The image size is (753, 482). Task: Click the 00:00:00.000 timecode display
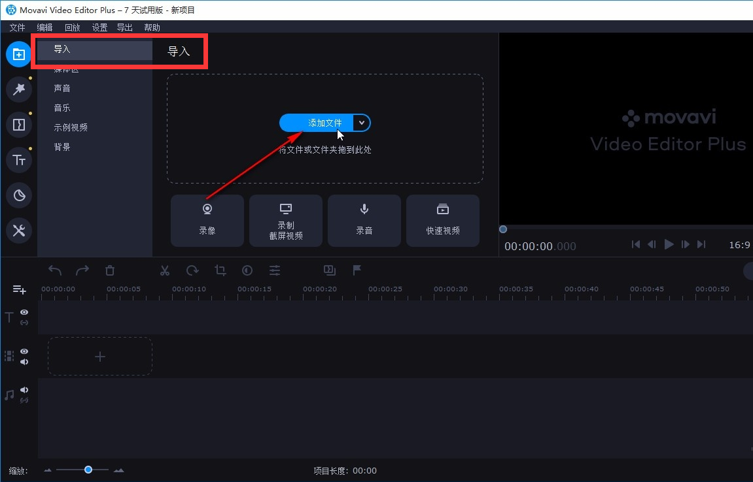(x=540, y=246)
